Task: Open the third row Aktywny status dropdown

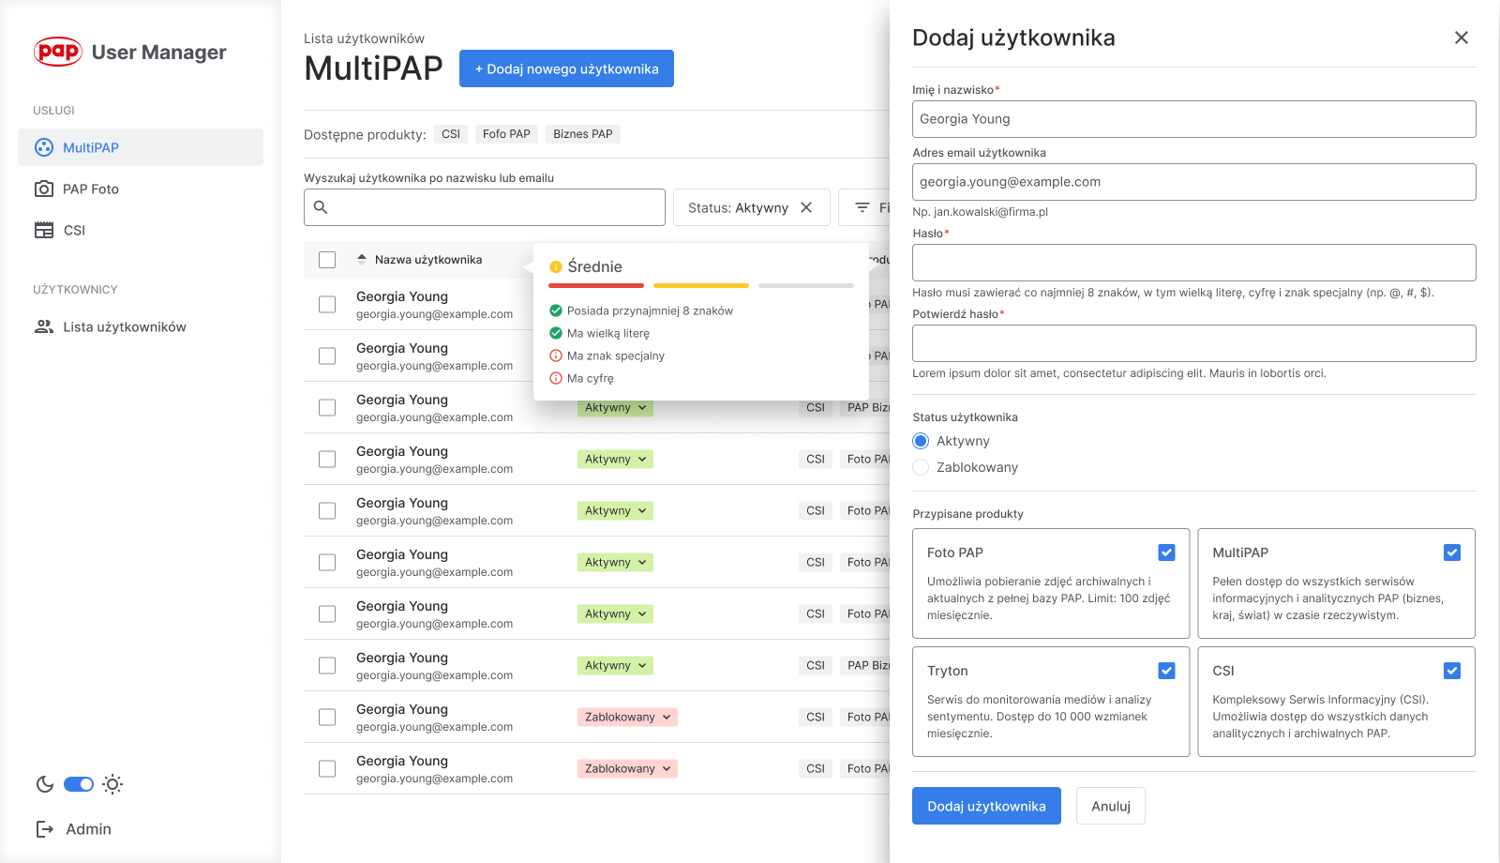Action: tap(615, 408)
